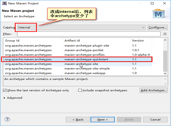The height and width of the screenshot is (126, 171).
Task: Click the help question mark icon
Action: [x=7, y=119]
